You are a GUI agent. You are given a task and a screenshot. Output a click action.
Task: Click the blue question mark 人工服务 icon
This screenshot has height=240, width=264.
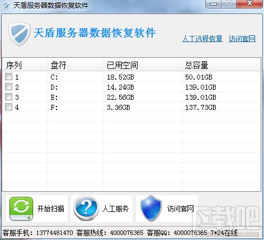tap(86, 209)
